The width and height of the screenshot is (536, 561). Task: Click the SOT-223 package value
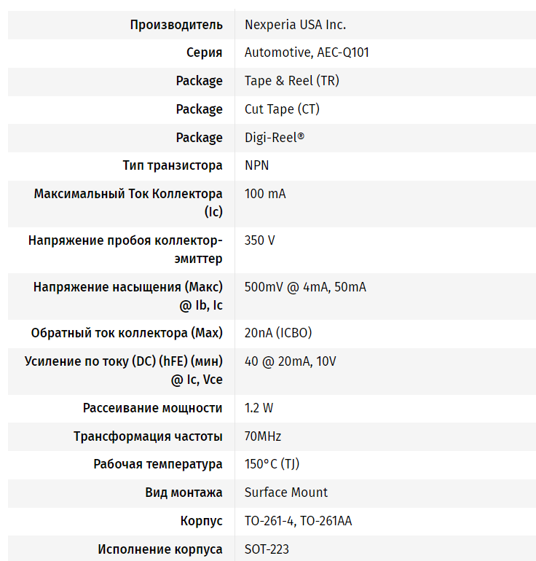coord(267,549)
